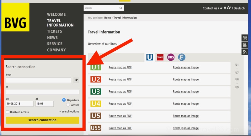
Task: Expand search options in connection form
Action: coord(69,111)
